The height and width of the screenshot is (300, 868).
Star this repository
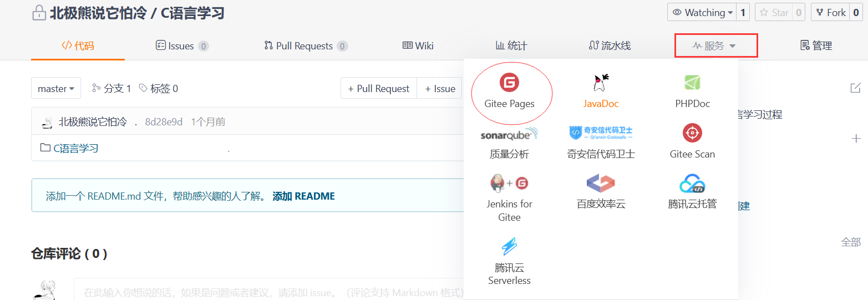(774, 12)
